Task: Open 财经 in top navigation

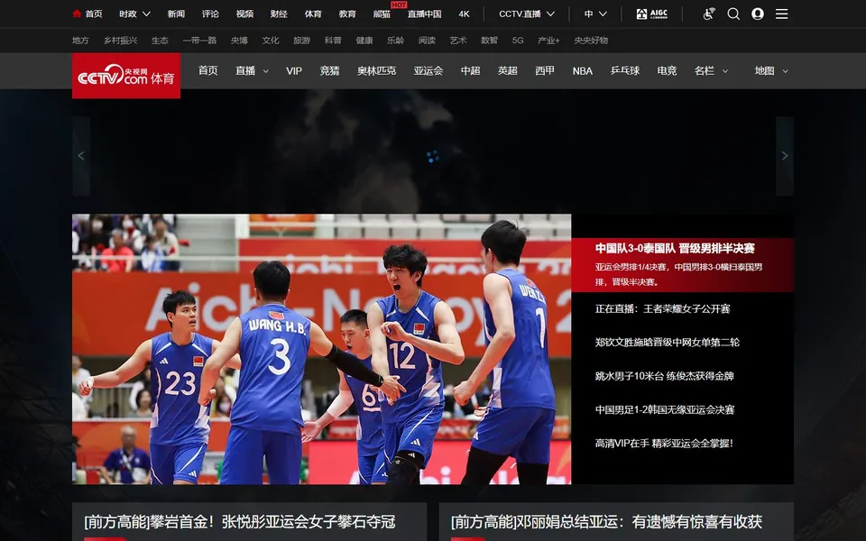Action: click(x=279, y=14)
